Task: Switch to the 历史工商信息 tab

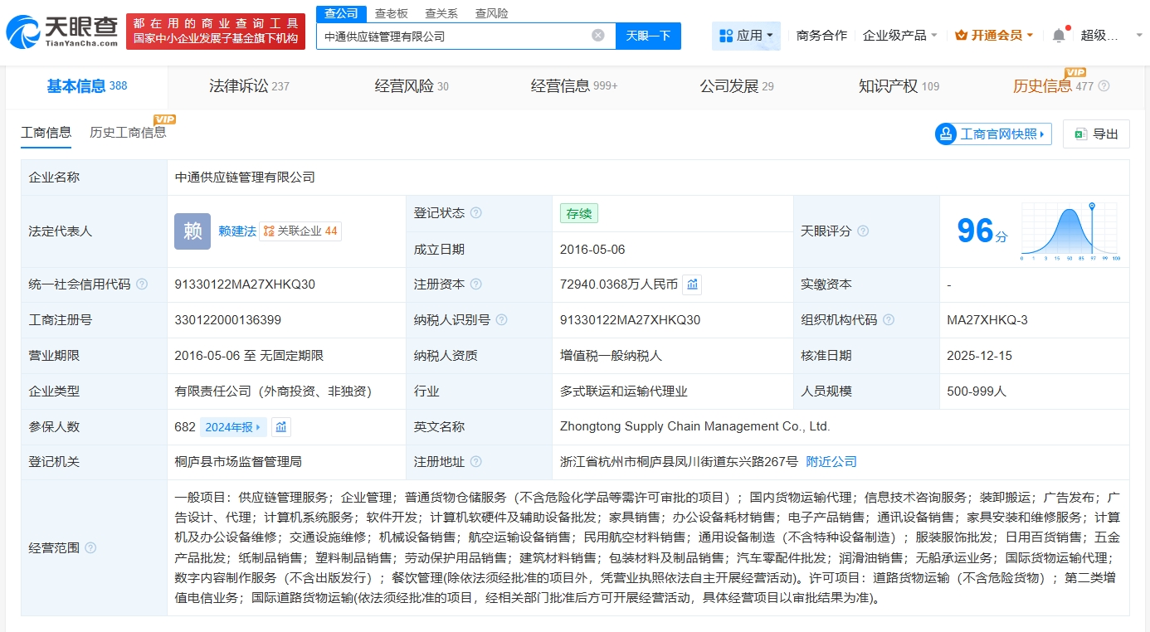Action: [x=128, y=133]
